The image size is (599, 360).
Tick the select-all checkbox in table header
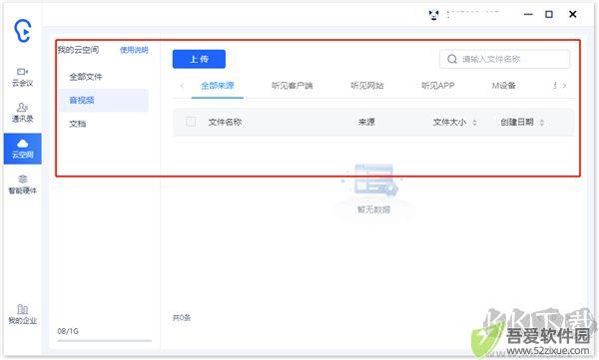coord(191,123)
